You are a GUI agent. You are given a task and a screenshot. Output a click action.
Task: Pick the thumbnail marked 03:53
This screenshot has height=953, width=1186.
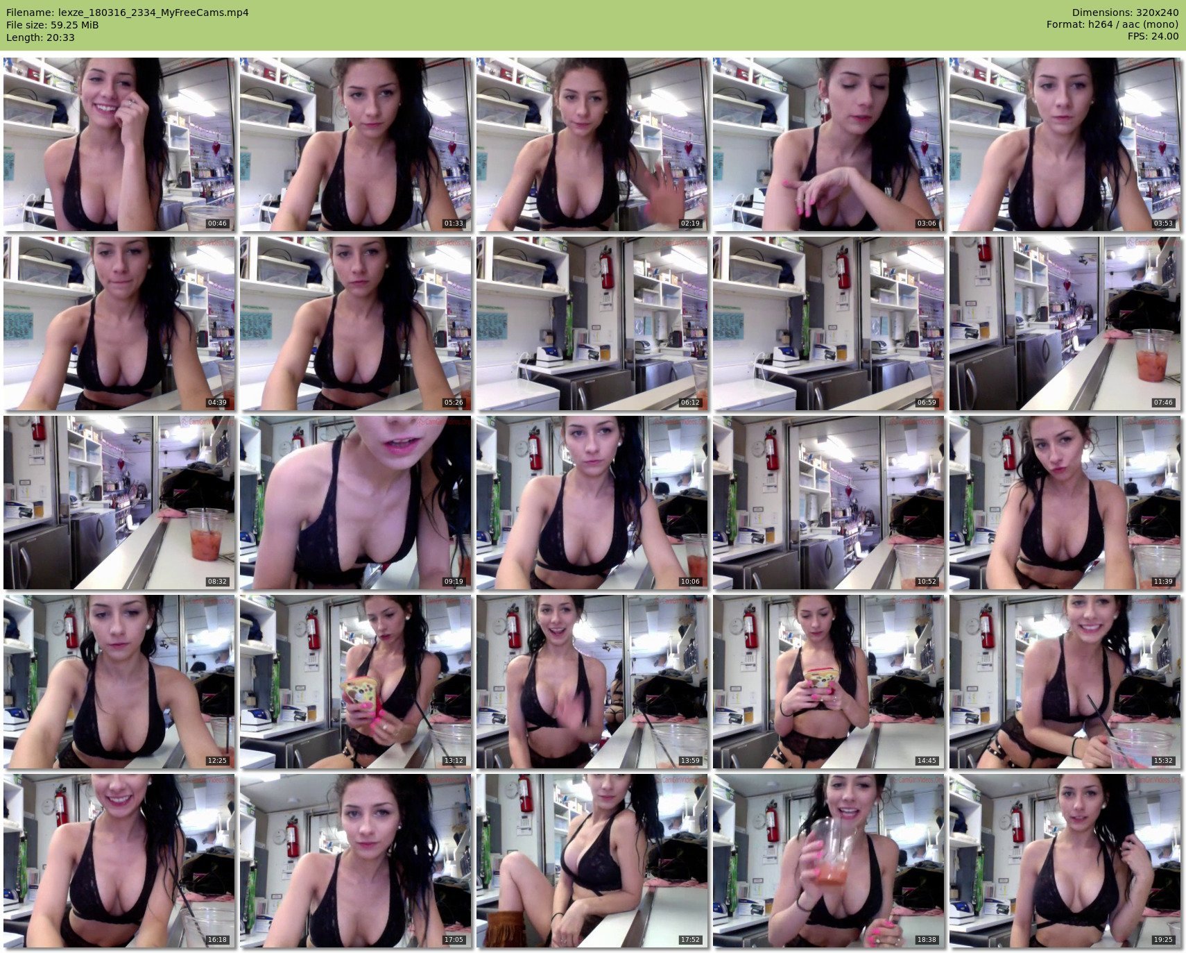pos(1065,144)
